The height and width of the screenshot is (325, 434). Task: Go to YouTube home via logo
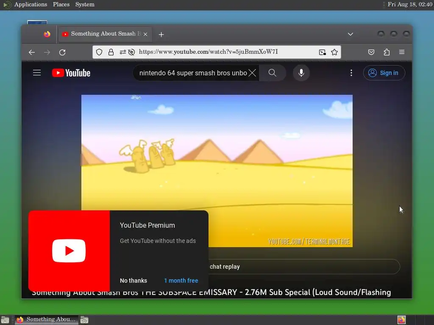[71, 73]
